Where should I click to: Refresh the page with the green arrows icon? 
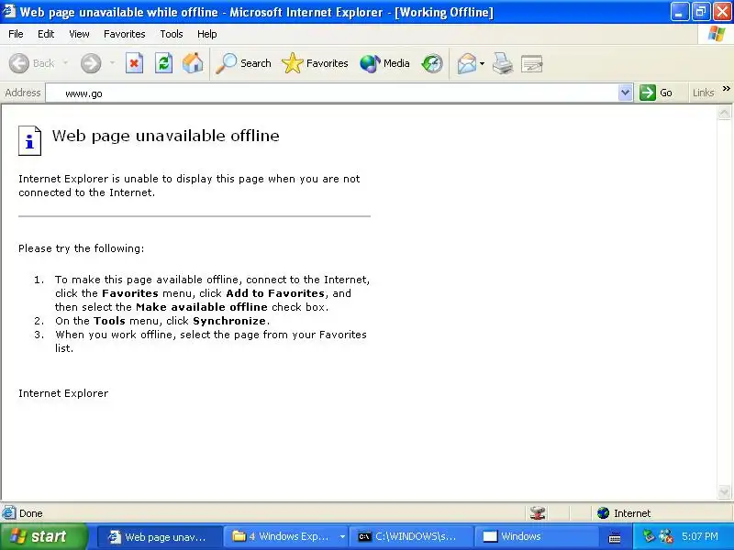pyautogui.click(x=164, y=63)
